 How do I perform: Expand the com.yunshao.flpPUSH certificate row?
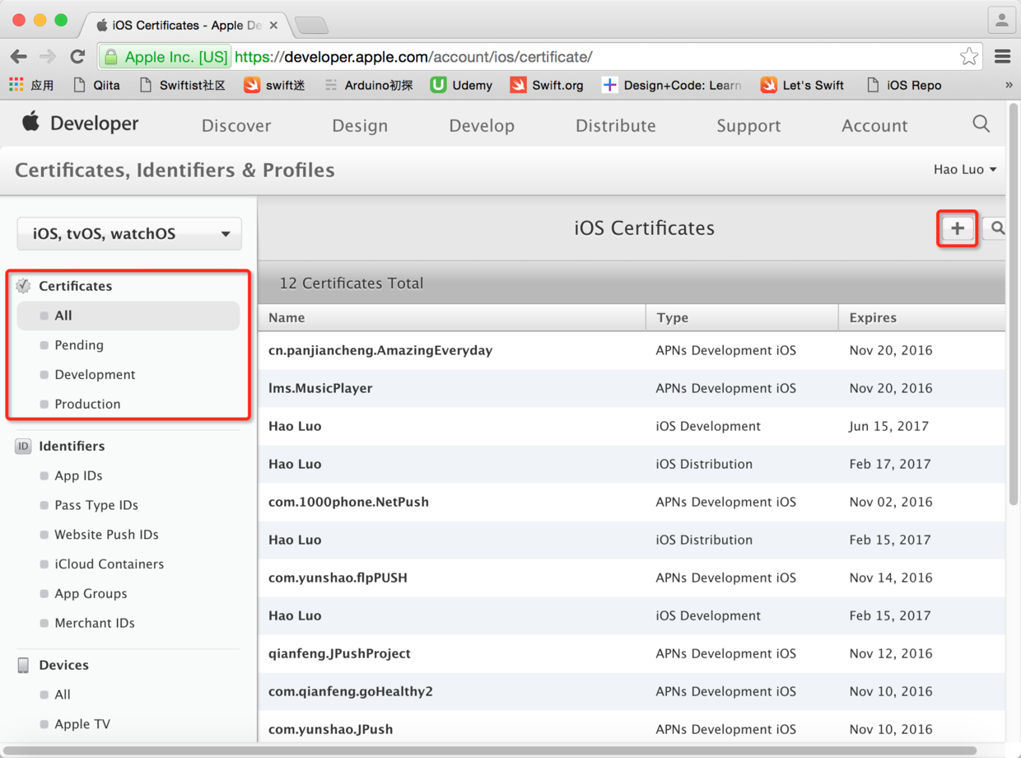click(x=632, y=578)
